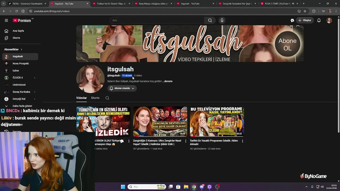Open the Bu Televizyon Programı video thumbnail

pos(217,121)
